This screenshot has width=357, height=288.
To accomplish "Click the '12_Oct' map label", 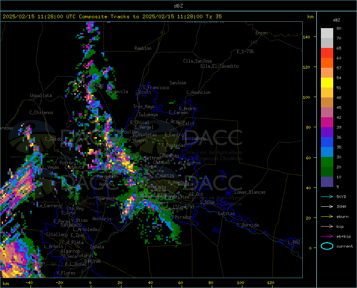I will coord(196,194).
